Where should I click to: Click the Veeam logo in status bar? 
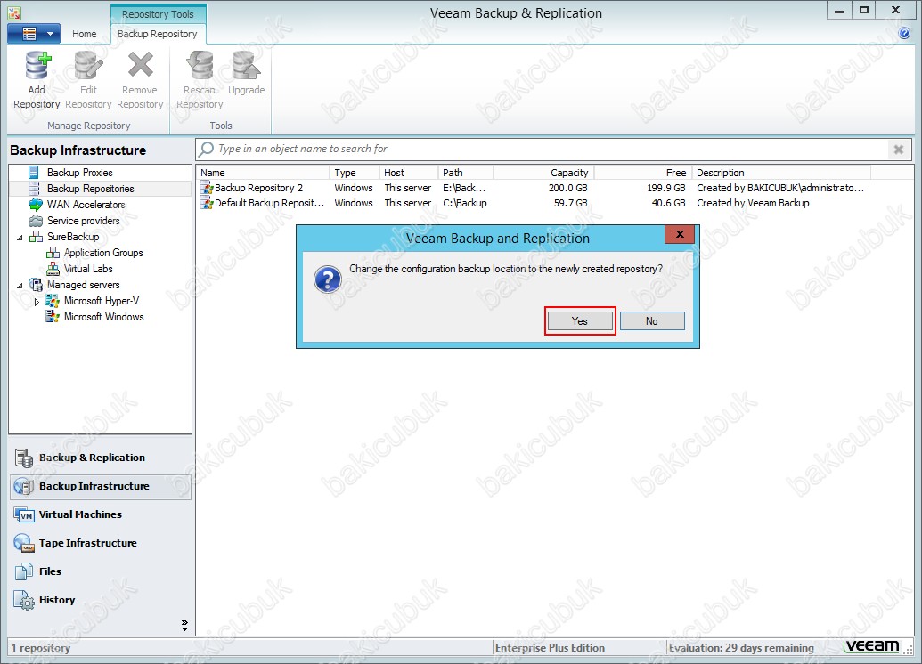point(871,646)
